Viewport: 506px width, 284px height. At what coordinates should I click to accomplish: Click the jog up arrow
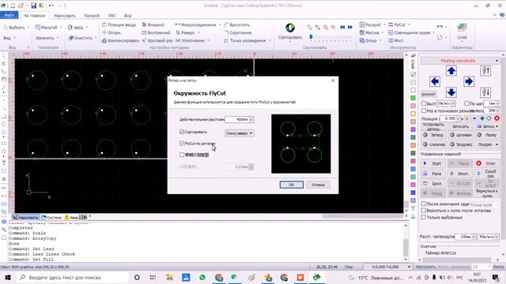point(451,70)
